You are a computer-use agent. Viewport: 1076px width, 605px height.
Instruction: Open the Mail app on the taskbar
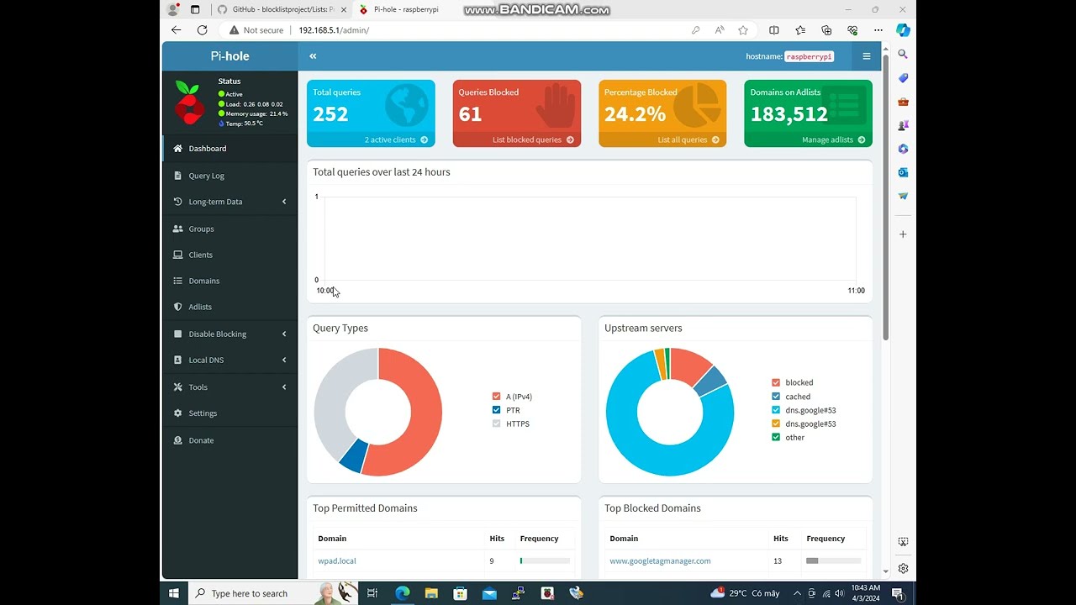point(489,593)
